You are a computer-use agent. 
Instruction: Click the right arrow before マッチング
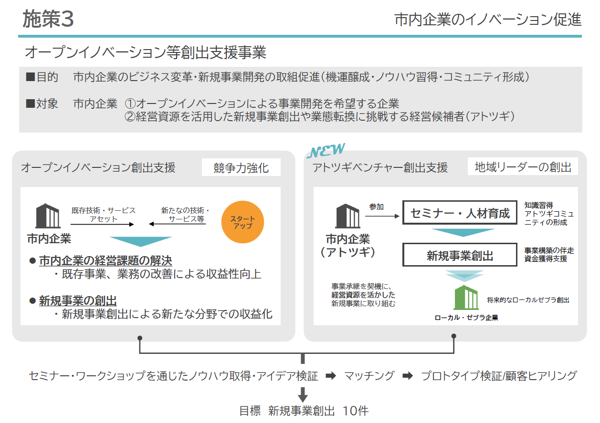point(331,376)
